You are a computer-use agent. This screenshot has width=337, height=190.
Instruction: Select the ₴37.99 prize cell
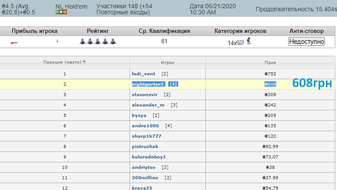point(270,178)
